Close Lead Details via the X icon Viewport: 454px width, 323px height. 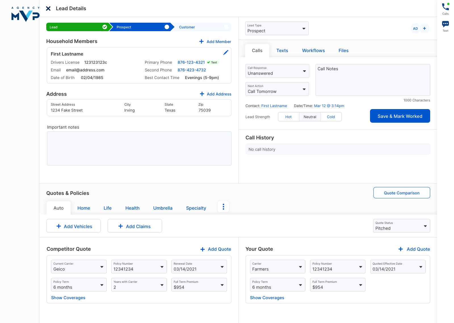[48, 8]
